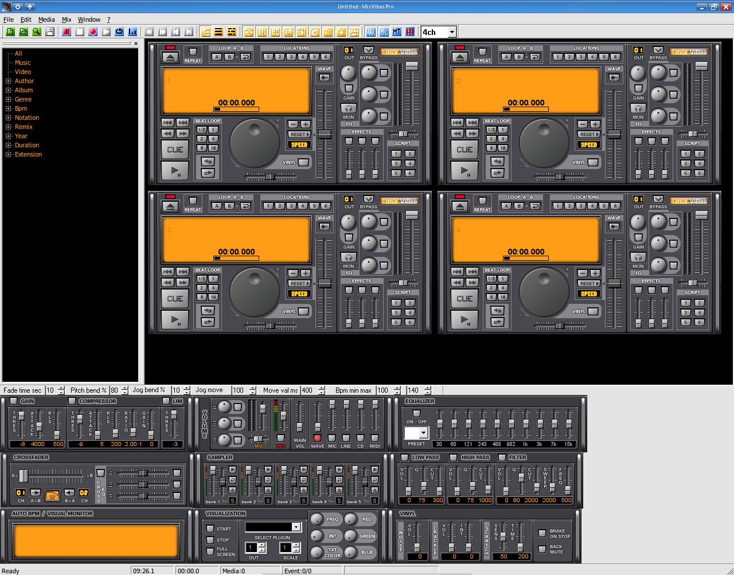Click the SPEED button on deck 3
The image size is (734, 575).
point(299,294)
